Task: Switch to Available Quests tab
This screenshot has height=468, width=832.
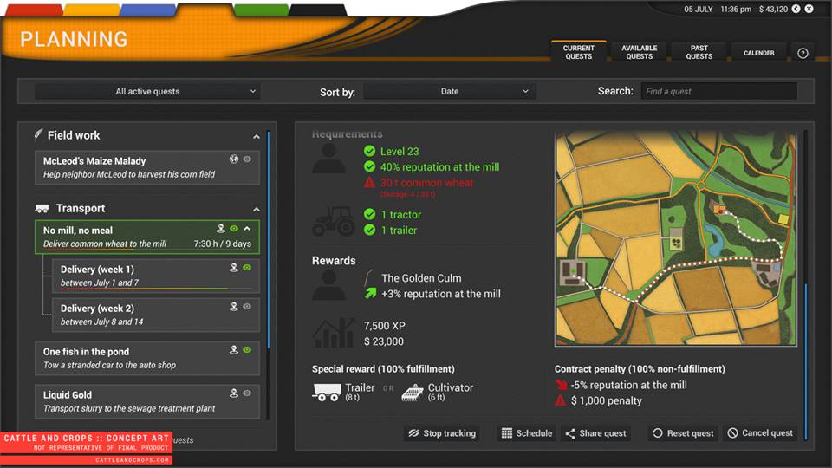Action: click(x=639, y=52)
